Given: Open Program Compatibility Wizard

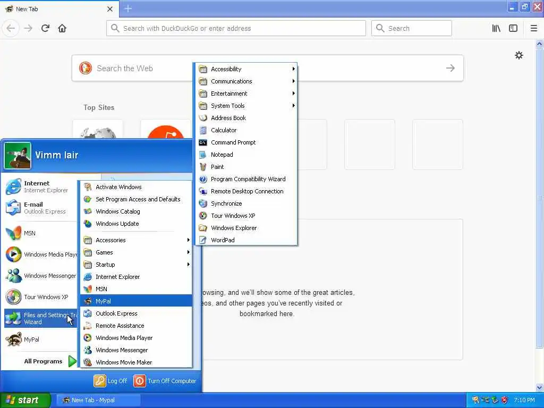Looking at the screenshot, I should [x=246, y=179].
